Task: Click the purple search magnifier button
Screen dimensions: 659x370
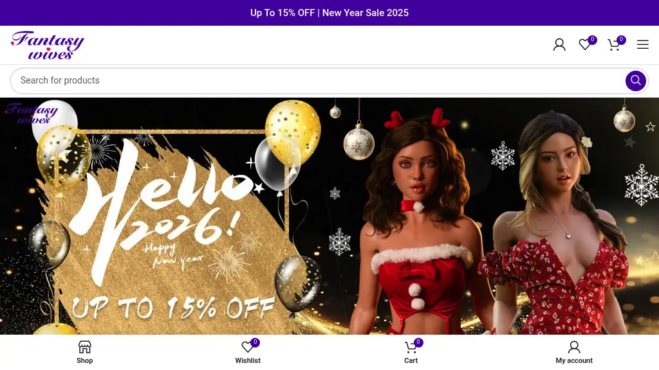Action: click(x=635, y=80)
